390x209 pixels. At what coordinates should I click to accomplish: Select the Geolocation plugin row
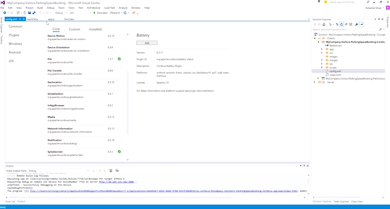coord(84,84)
